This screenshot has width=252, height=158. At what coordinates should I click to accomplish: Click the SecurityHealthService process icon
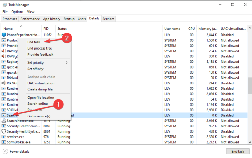(x=4, y=126)
